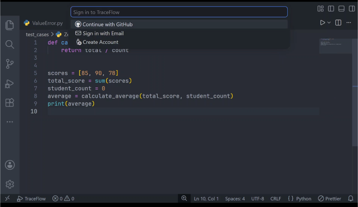This screenshot has width=358, height=207.
Task: Click the test_cases breadcrumb
Action: pos(37,34)
